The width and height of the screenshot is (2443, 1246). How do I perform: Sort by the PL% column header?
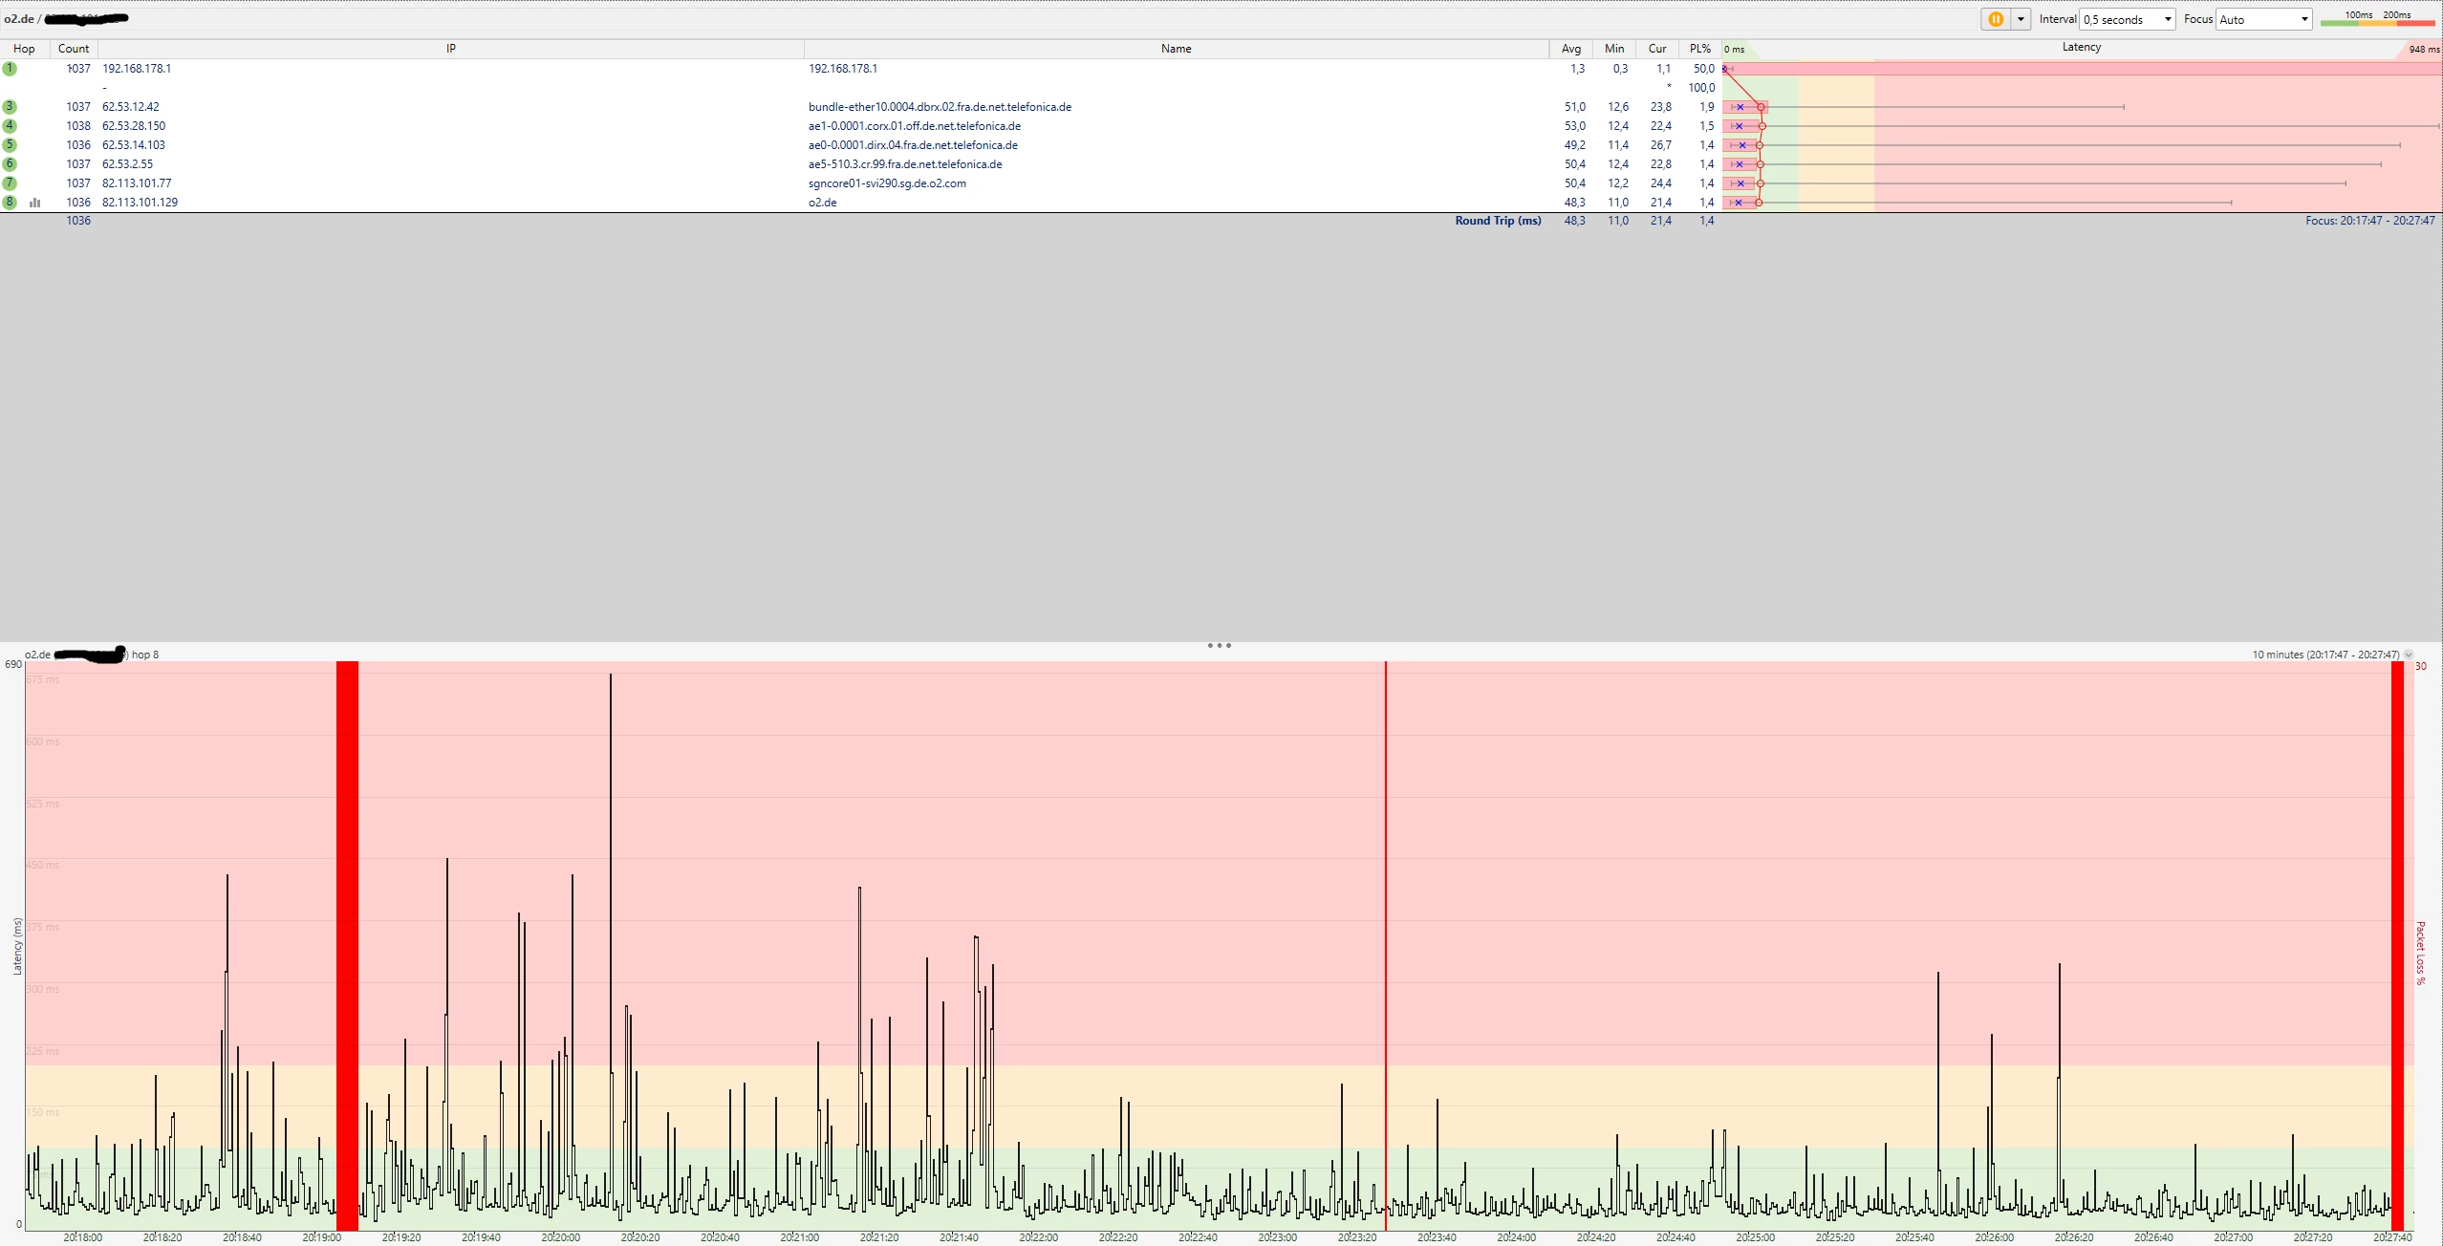pos(1699,49)
